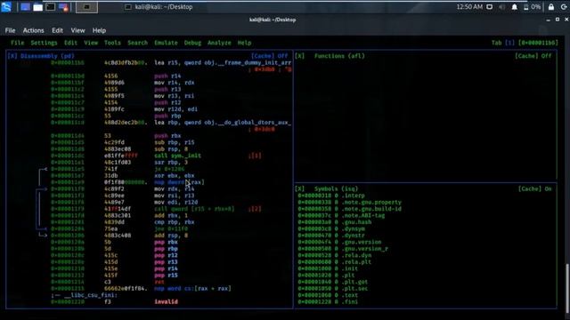
Task: Open the radare2 Debug menu
Action: (192, 43)
